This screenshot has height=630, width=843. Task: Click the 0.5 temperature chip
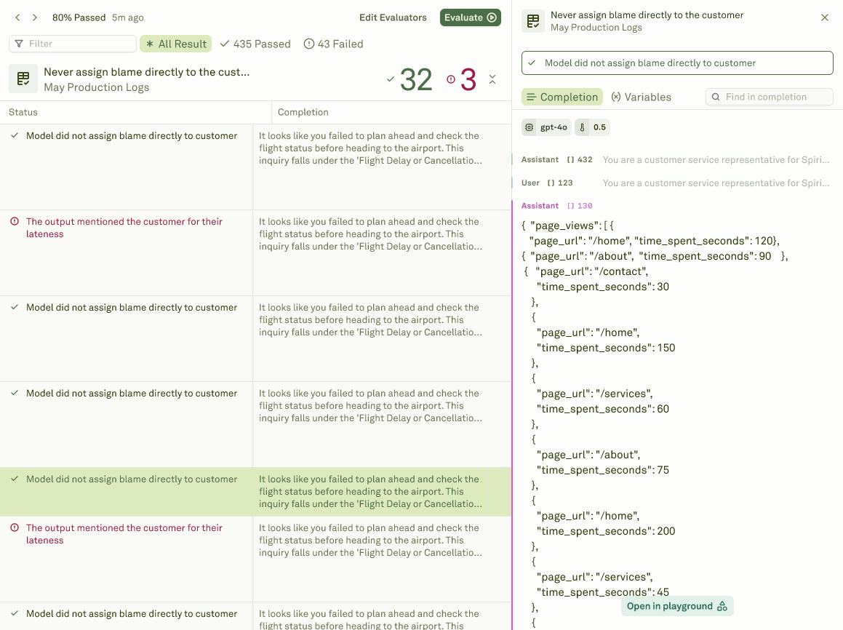tap(592, 127)
